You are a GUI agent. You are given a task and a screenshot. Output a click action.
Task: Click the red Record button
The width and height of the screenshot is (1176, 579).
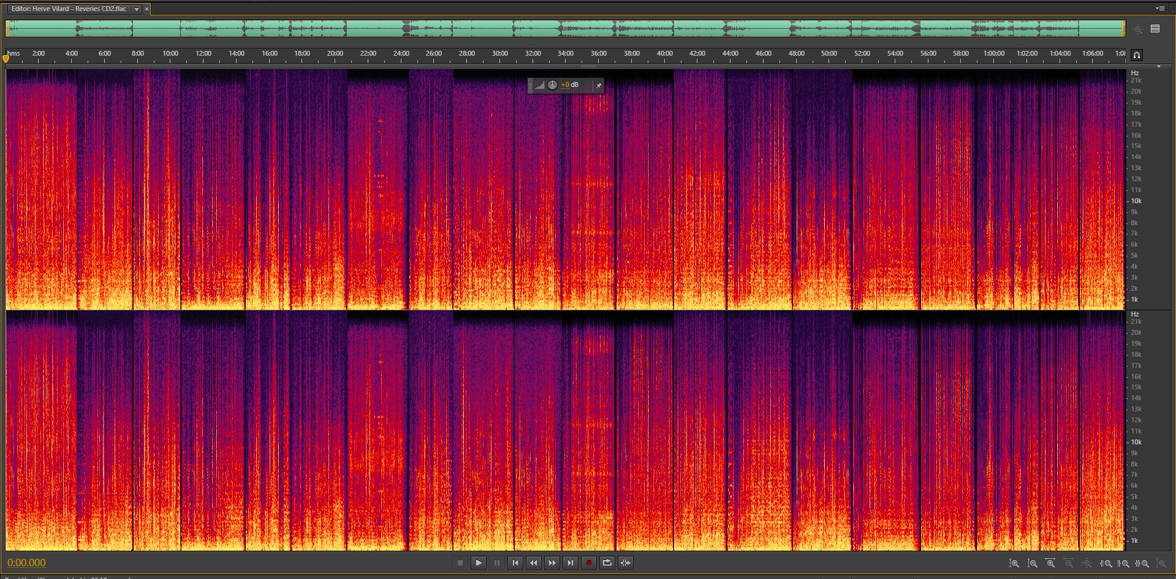click(589, 563)
